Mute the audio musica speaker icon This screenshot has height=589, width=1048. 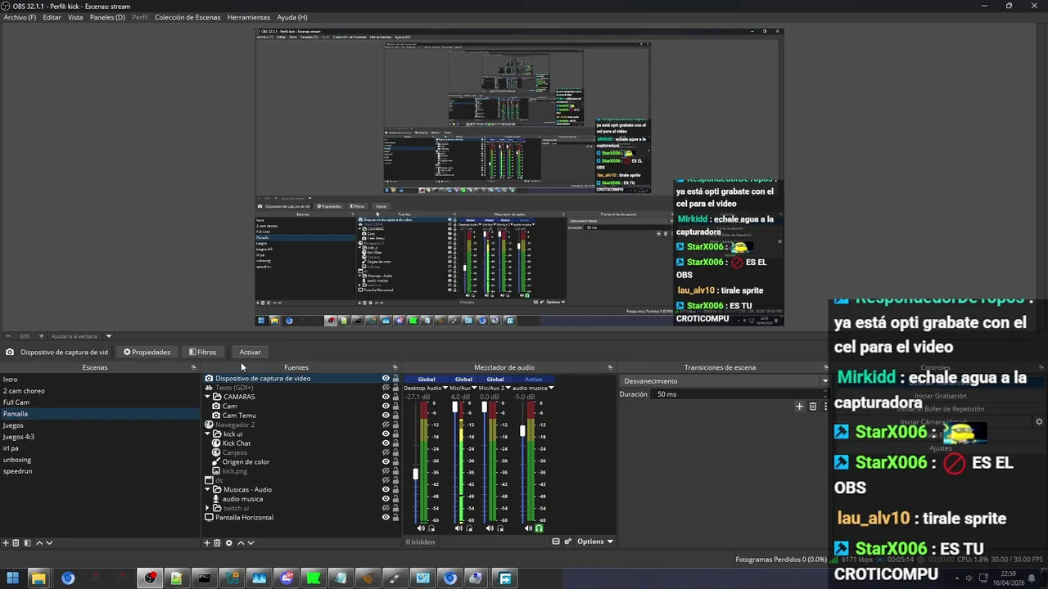click(528, 528)
